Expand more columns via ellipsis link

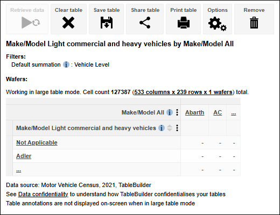pyautogui.click(x=234, y=113)
